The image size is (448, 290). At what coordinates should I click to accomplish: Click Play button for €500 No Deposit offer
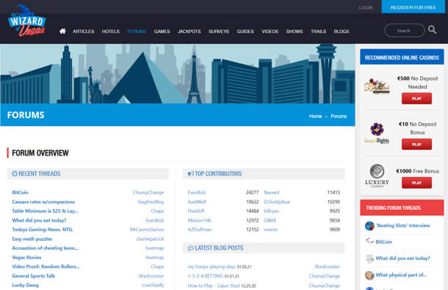(x=416, y=98)
